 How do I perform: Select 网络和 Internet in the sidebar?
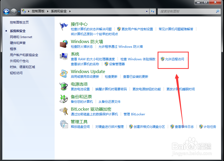pos(21,37)
